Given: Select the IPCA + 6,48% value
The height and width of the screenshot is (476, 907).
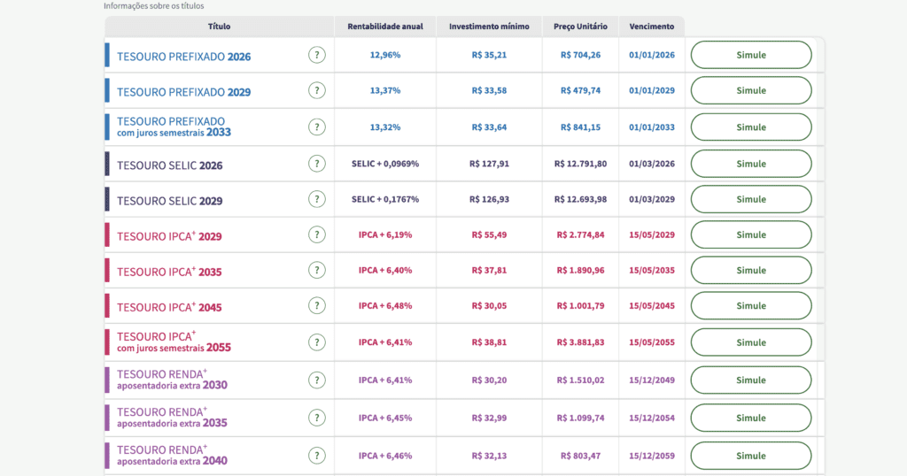Looking at the screenshot, I should click(x=385, y=305).
